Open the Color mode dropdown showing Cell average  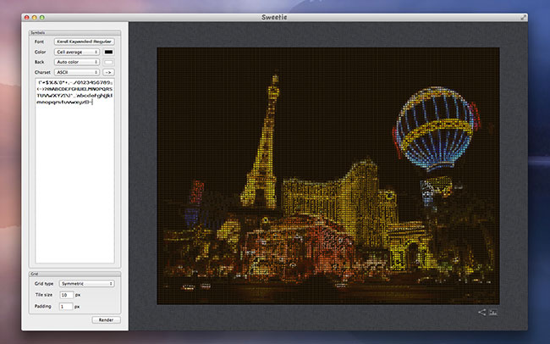coord(76,52)
